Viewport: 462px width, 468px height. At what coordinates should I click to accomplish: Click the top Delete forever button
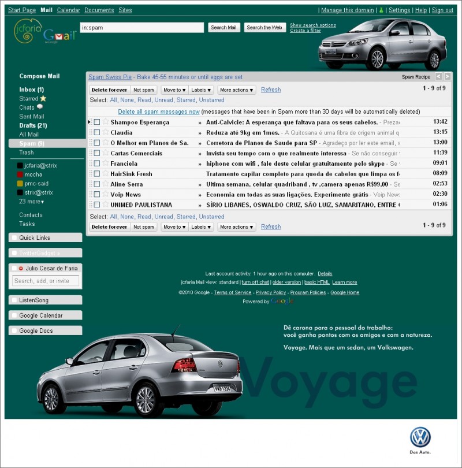pos(110,90)
